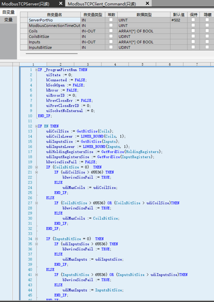This screenshot has height=302, width=214.
Task: Collapse the IF _ProgramFirstRun block on line 1
Action: coord(37,70)
